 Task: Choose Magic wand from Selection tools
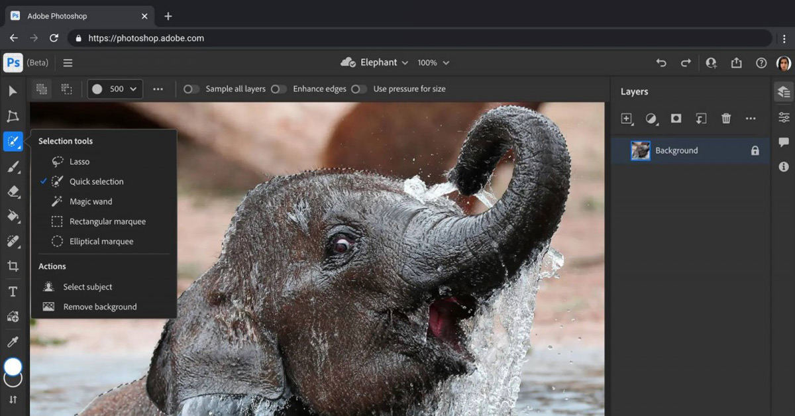(91, 201)
